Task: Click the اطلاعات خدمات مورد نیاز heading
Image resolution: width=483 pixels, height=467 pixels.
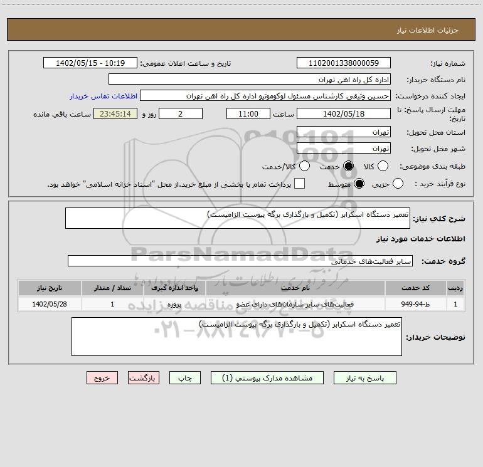Action: [421, 239]
